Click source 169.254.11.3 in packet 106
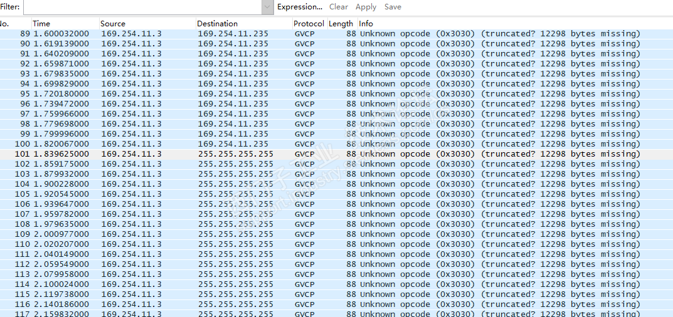This screenshot has width=673, height=317. coord(131,204)
